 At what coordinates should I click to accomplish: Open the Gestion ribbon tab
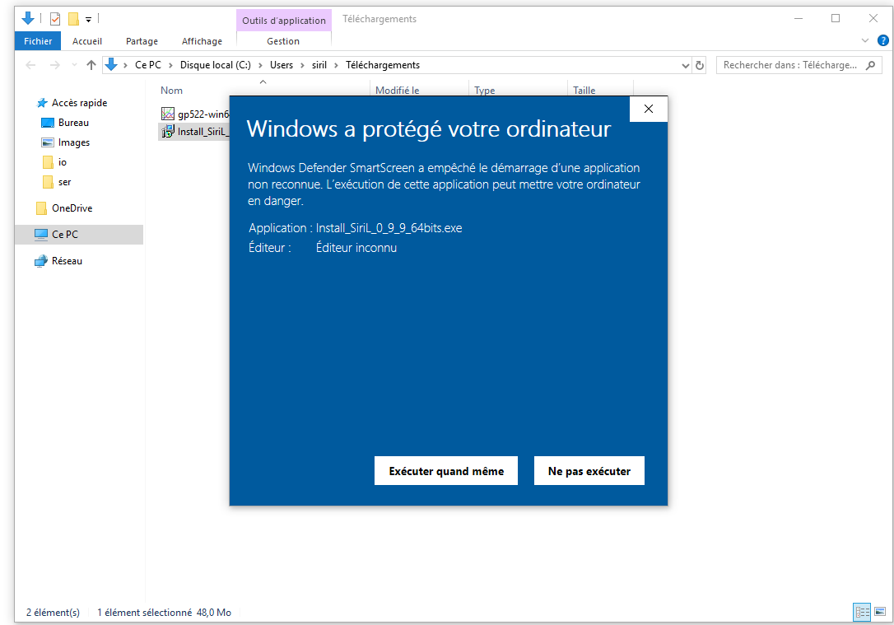coord(283,41)
